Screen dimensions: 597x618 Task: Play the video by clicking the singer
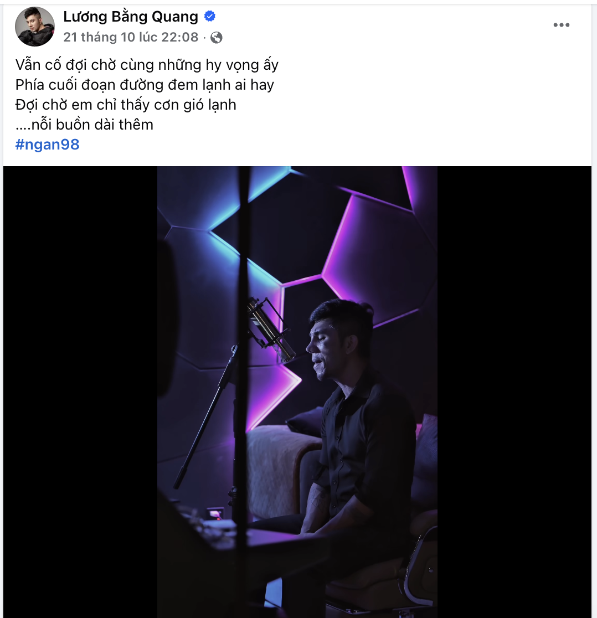click(354, 421)
